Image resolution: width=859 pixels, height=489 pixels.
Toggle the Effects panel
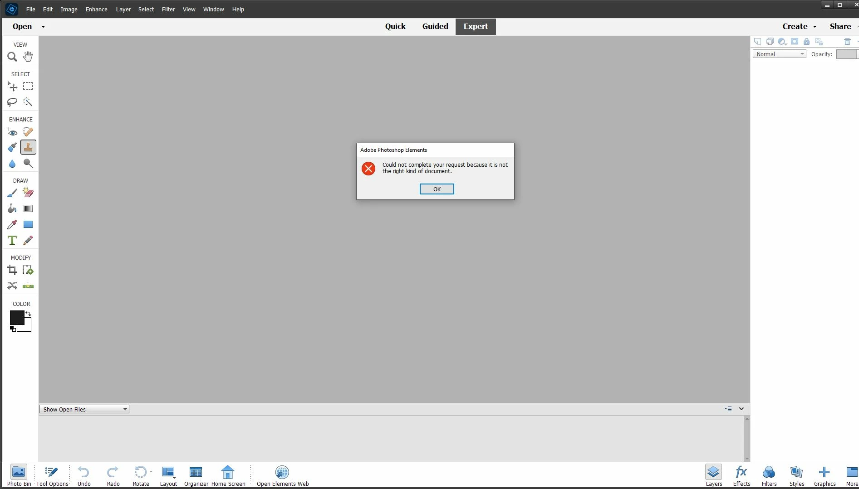[x=741, y=475]
